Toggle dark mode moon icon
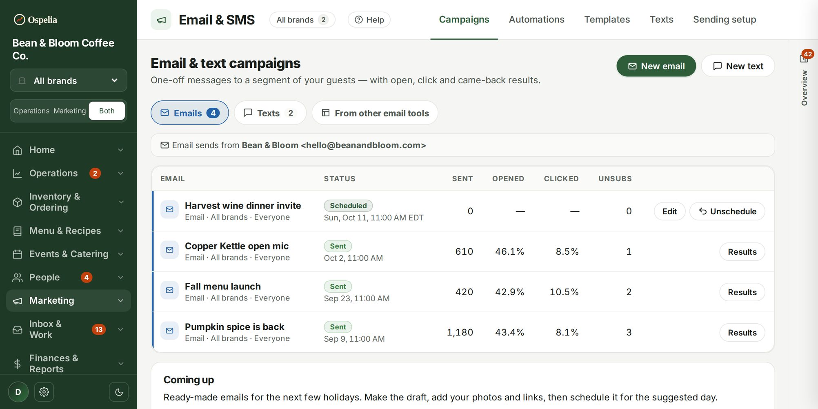The width and height of the screenshot is (818, 409). tap(119, 392)
